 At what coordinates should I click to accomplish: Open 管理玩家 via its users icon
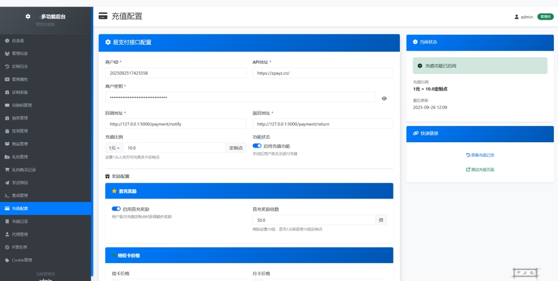7,53
